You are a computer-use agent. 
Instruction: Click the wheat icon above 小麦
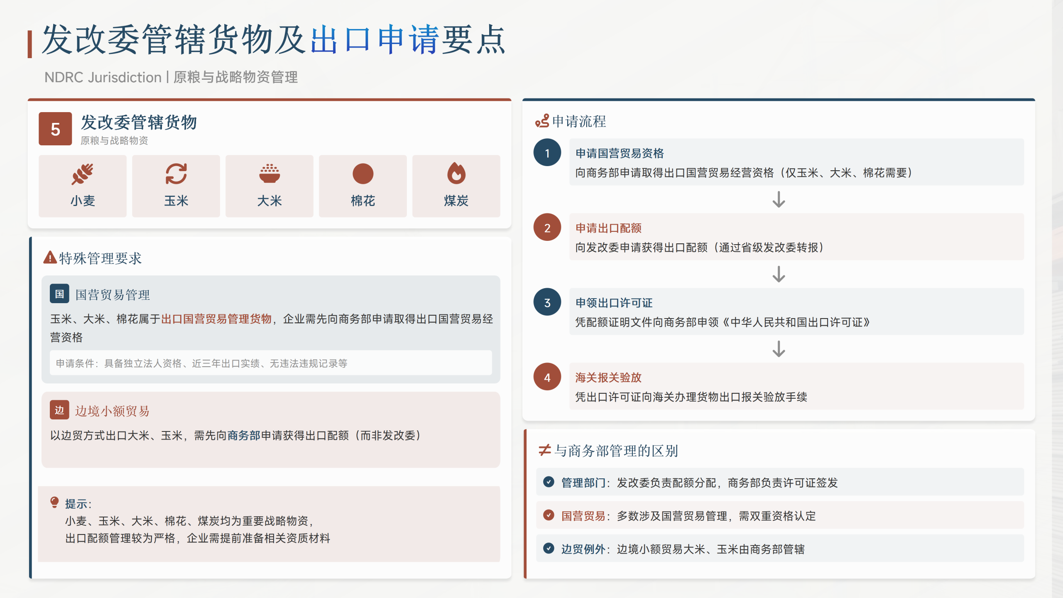[x=82, y=174]
